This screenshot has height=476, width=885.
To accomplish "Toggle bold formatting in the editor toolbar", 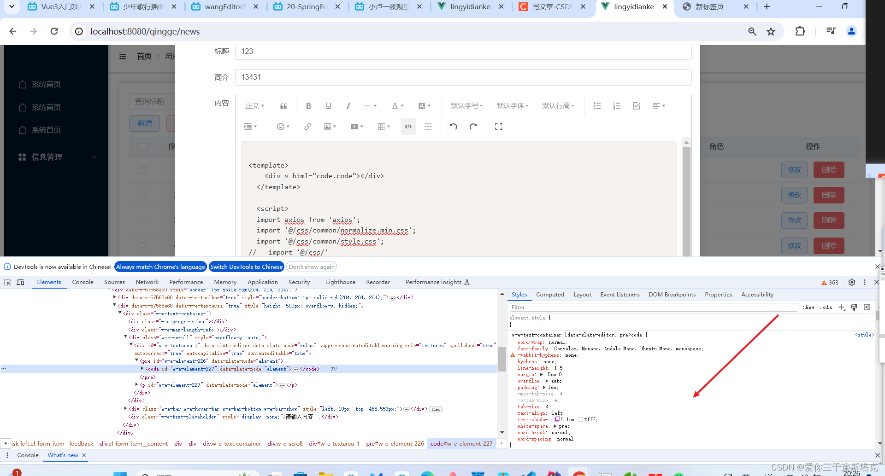I will click(308, 106).
